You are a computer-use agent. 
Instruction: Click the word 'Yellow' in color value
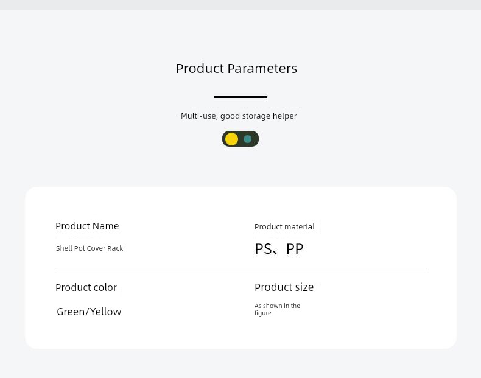[x=106, y=312]
